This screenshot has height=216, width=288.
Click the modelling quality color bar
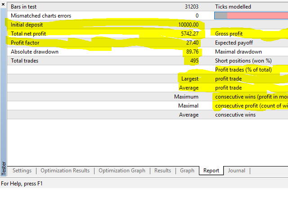[x=251, y=16]
